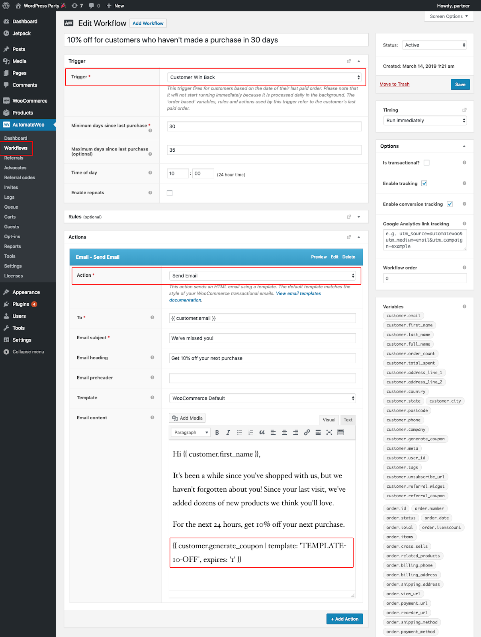The height and width of the screenshot is (637, 481).
Task: Open the Status dropdown showing Active
Action: [x=434, y=45]
